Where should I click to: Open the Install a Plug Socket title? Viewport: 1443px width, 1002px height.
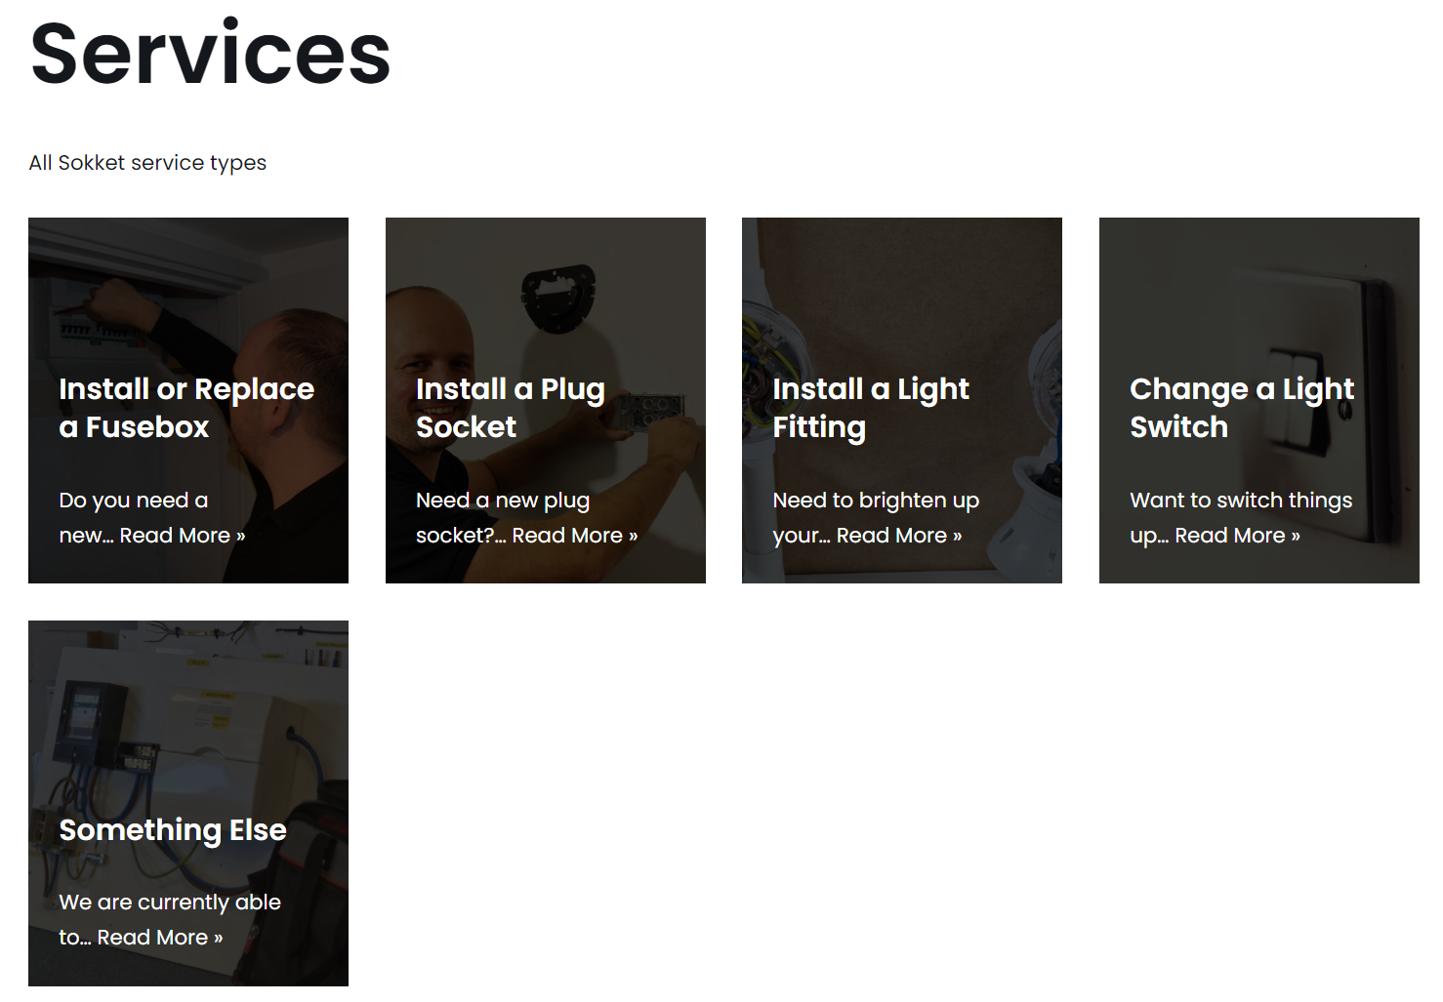pyautogui.click(x=510, y=408)
